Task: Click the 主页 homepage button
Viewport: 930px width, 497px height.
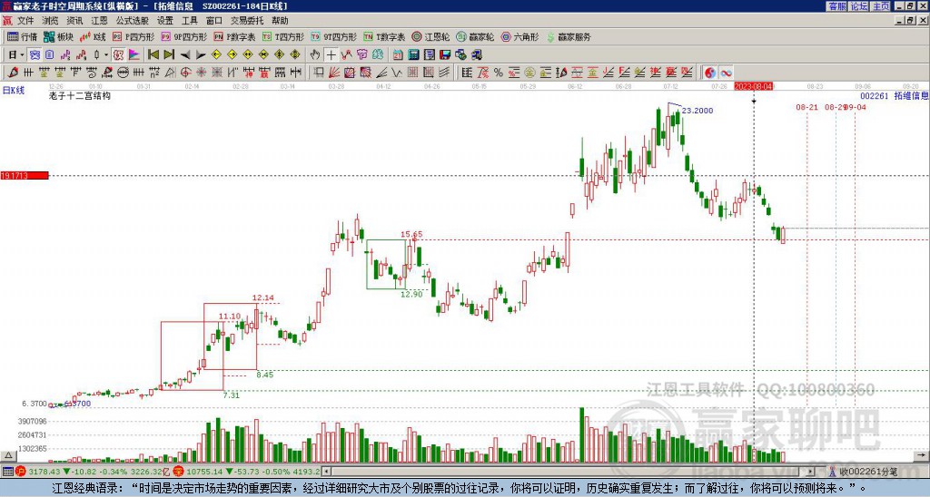Action: 881,6
